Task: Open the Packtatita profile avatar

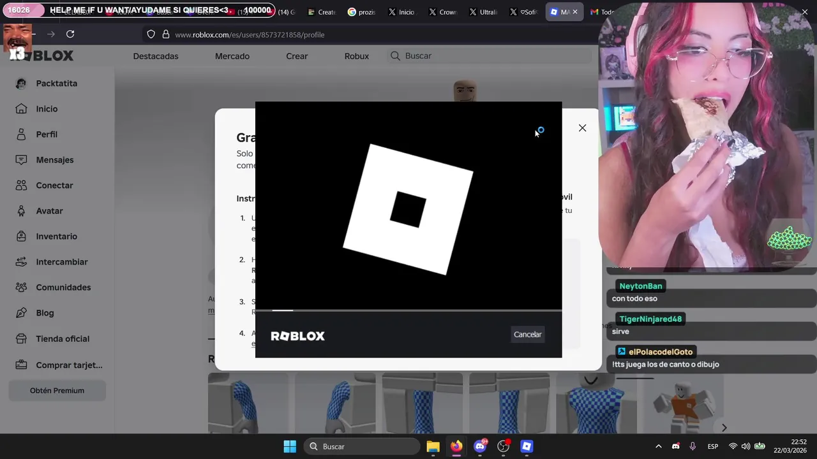Action: tap(21, 84)
